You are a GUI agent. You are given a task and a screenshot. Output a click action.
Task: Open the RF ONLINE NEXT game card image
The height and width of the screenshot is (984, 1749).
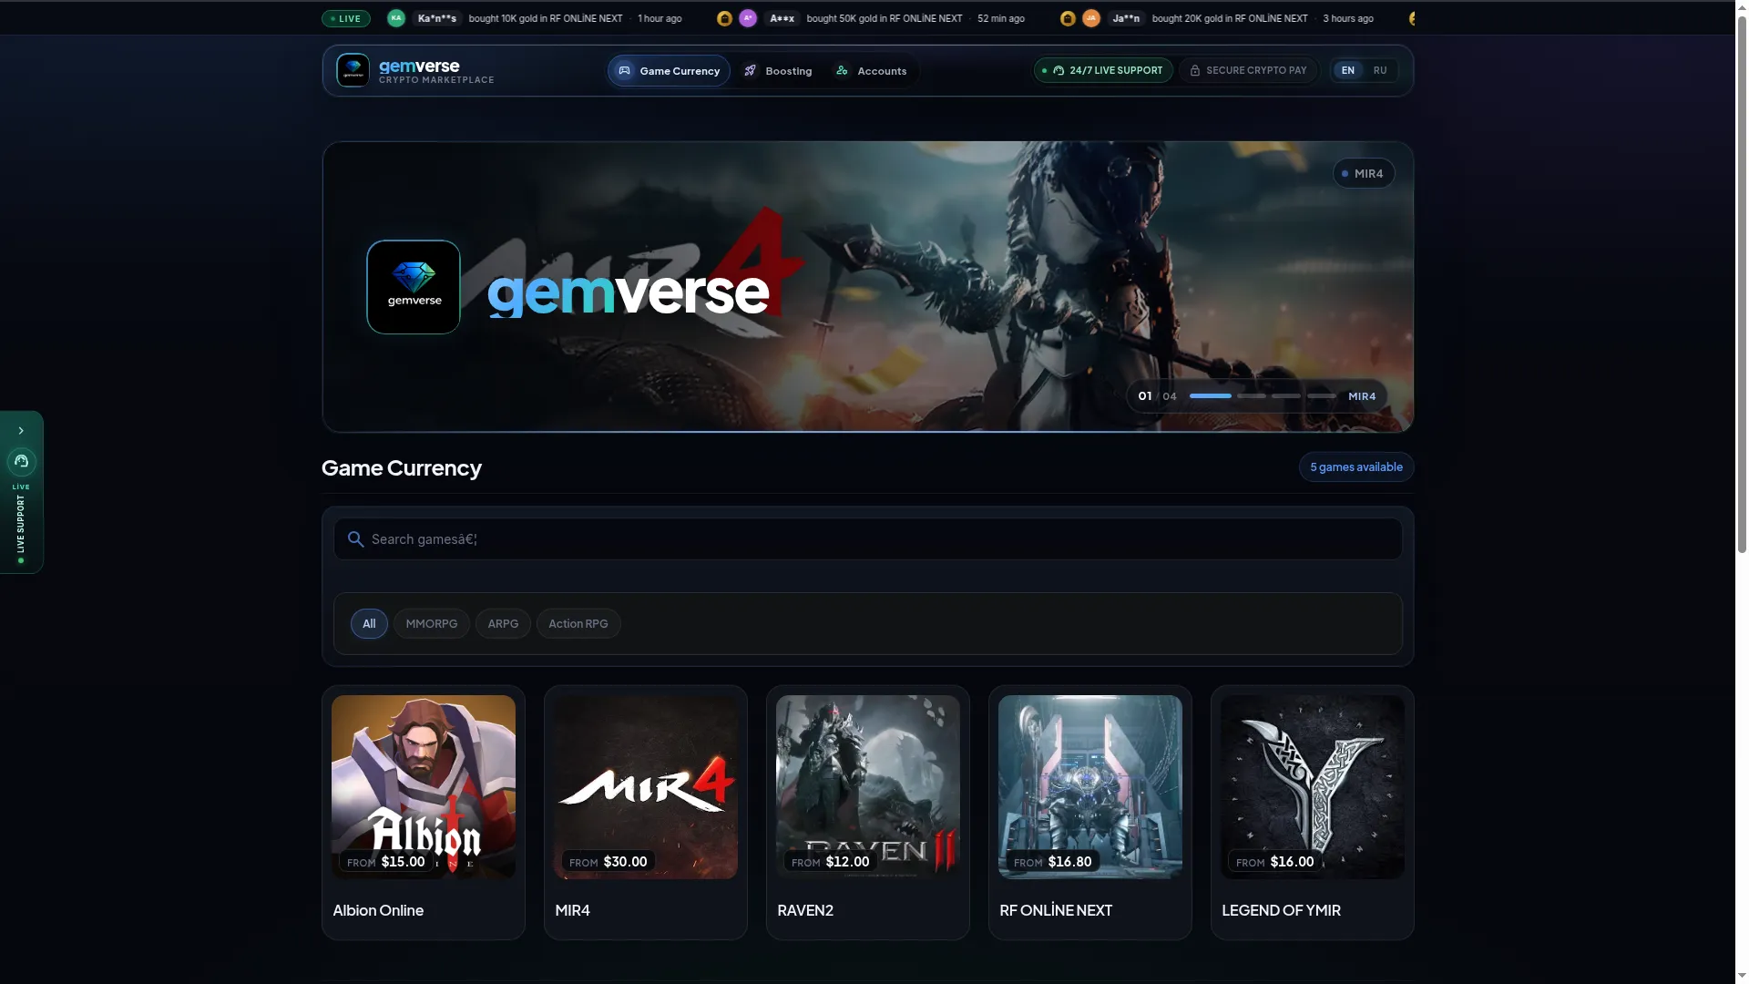click(1090, 787)
